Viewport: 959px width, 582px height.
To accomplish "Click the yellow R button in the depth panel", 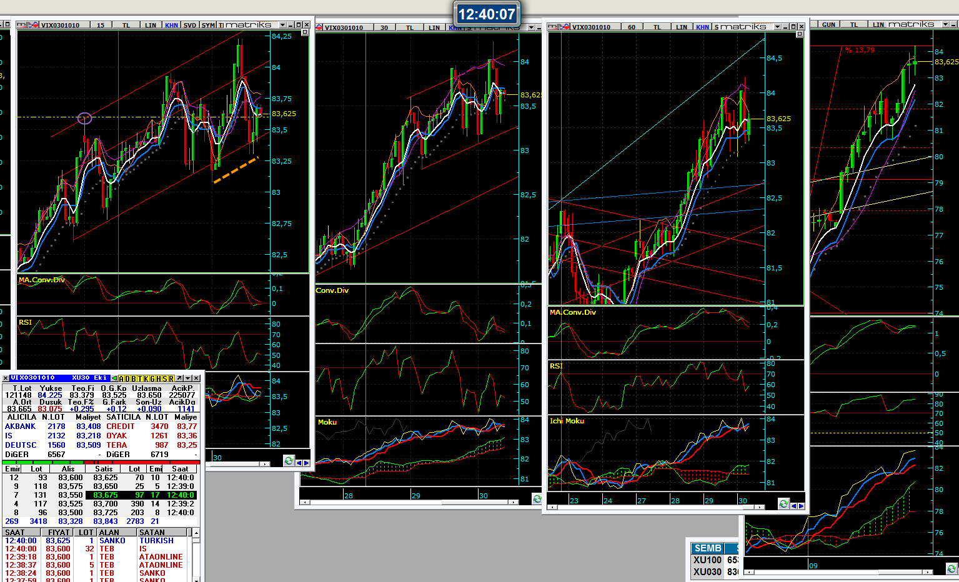I will [172, 378].
